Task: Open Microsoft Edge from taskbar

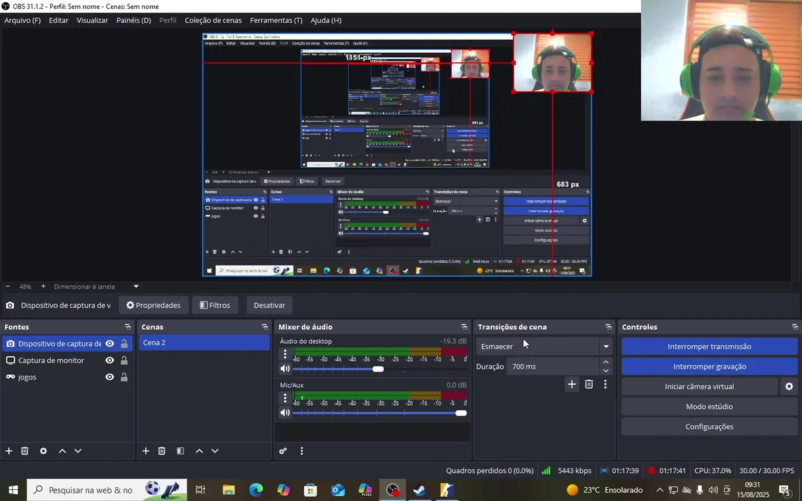Action: click(256, 490)
